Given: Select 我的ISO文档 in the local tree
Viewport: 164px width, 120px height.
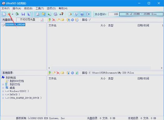Looking at the screenshot, I should point(17,81).
